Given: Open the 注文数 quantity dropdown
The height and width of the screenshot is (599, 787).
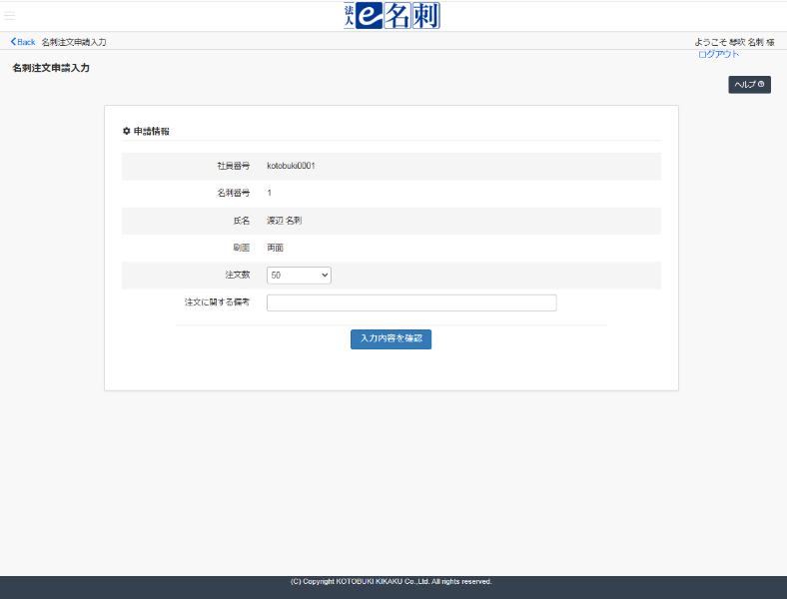Looking at the screenshot, I should [x=299, y=275].
